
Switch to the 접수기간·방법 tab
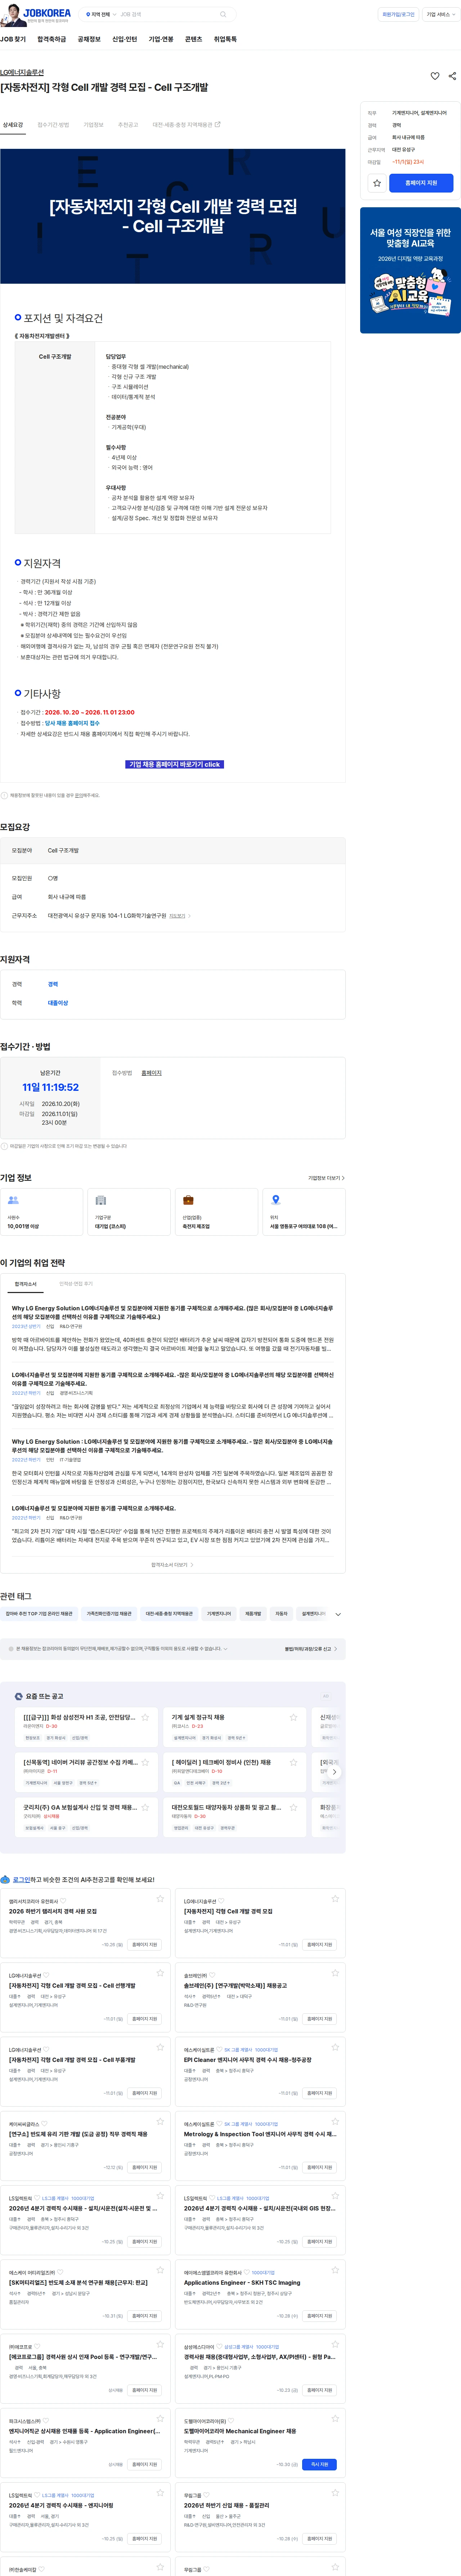point(53,125)
